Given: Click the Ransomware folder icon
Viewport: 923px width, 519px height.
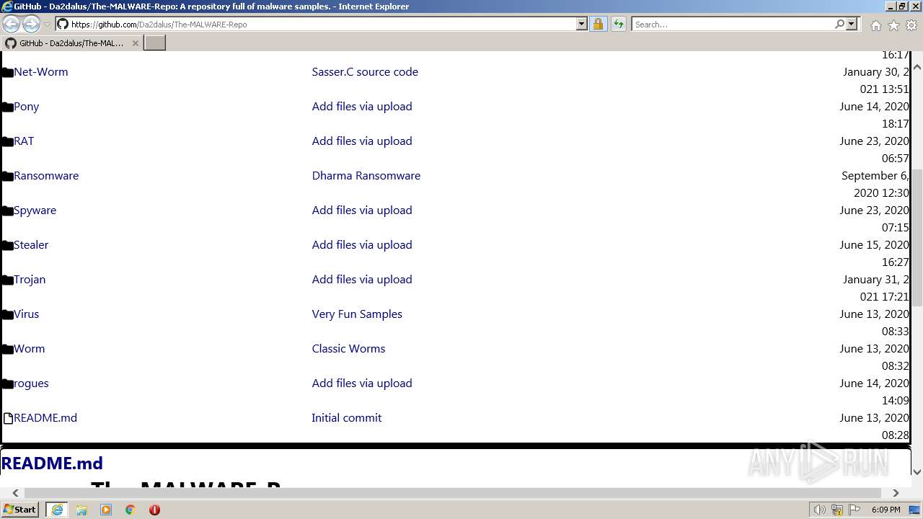Looking at the screenshot, I should (8, 176).
